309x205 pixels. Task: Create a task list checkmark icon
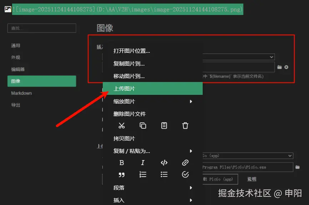185,174
